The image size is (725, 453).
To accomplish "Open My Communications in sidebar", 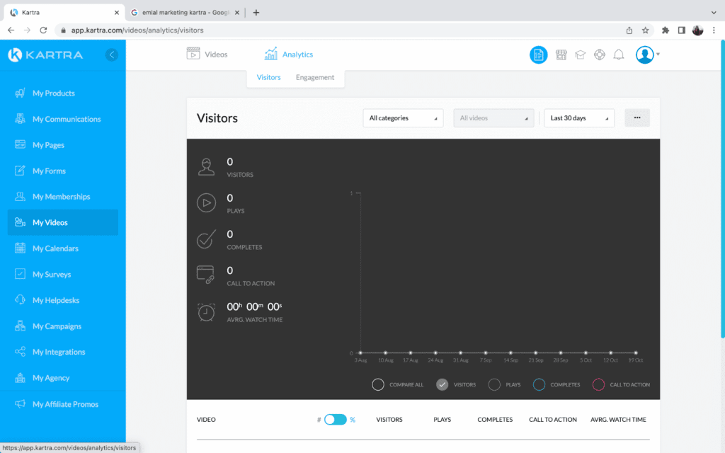I will click(63, 119).
